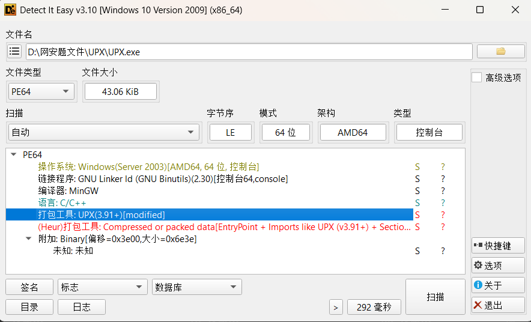Click the LE byte order button
Viewport: 531px width, 322px height.
pos(230,132)
